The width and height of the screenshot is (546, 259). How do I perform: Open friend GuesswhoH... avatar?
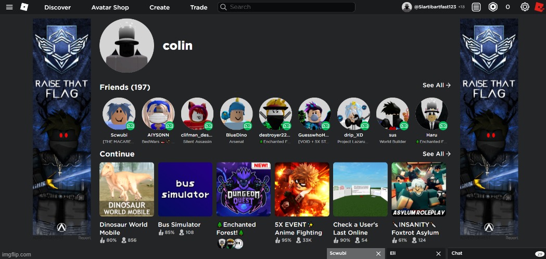(x=314, y=114)
